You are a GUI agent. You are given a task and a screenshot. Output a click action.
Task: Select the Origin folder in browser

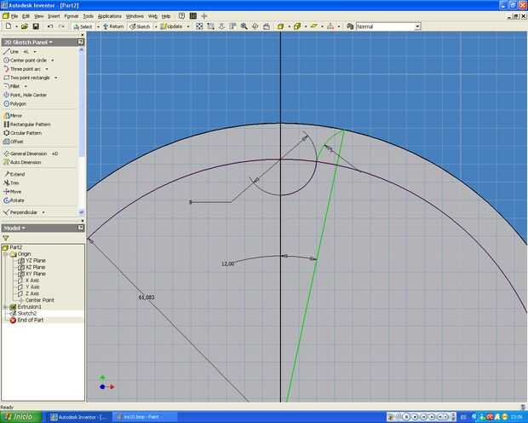click(20, 253)
